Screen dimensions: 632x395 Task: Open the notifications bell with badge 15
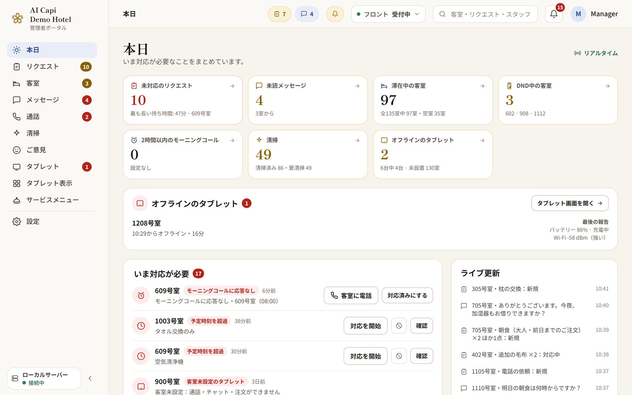click(x=554, y=14)
